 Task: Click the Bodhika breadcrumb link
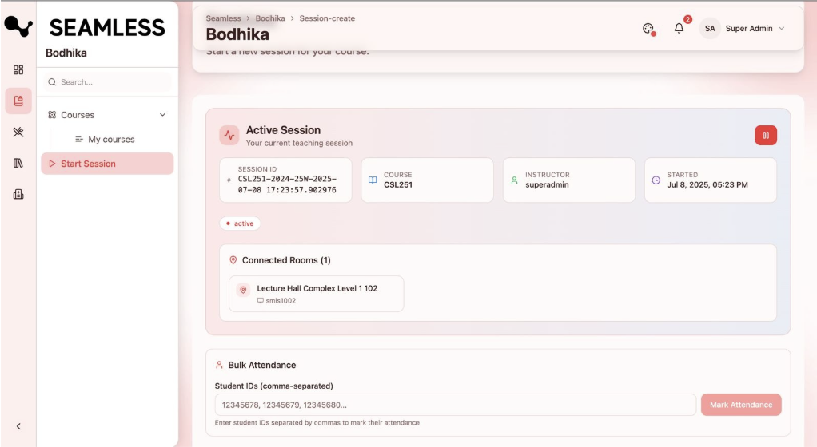(270, 18)
